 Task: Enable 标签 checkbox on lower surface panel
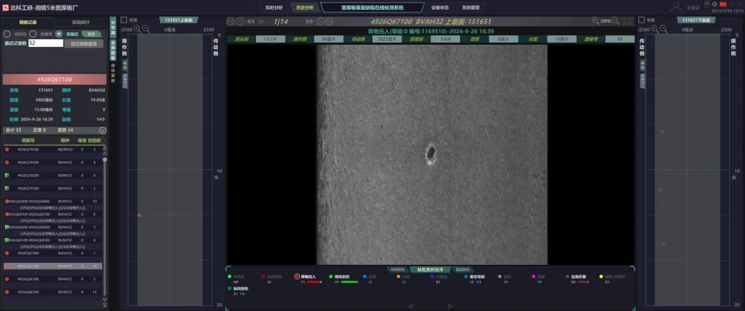tap(642, 20)
